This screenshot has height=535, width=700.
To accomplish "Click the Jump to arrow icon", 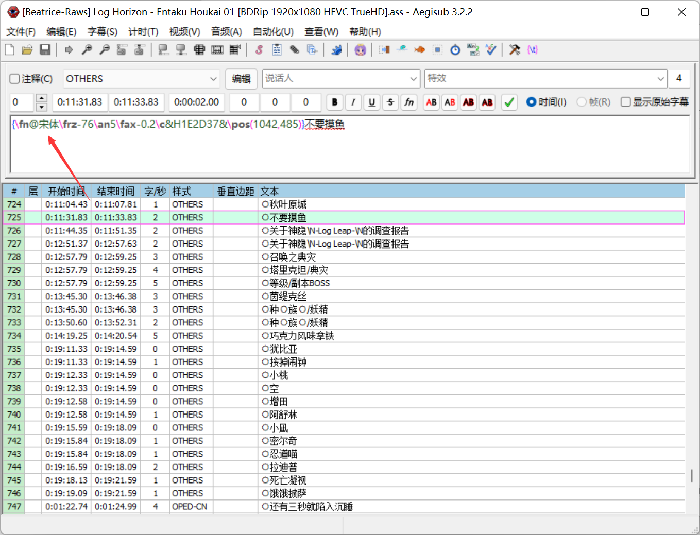I will pyautogui.click(x=69, y=50).
